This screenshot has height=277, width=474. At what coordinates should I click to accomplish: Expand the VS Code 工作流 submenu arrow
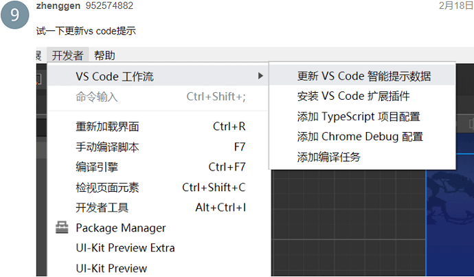click(x=260, y=76)
